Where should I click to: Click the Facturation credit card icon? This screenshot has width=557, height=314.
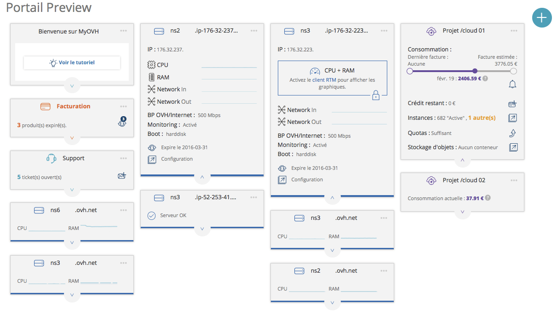tap(45, 107)
